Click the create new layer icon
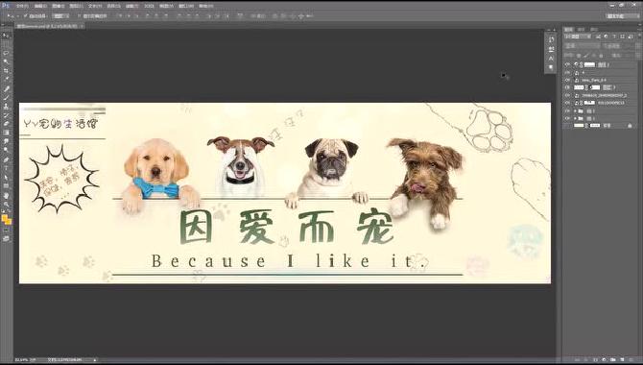Viewport: 643px width, 365px height. [622, 359]
